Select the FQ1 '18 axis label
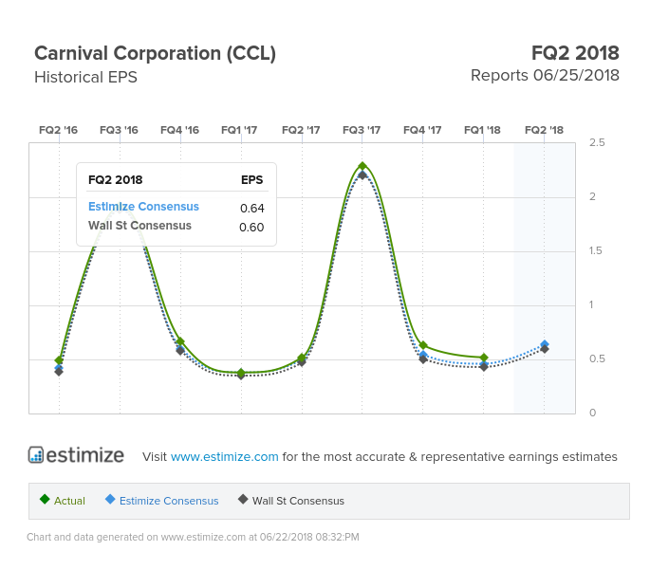This screenshot has width=650, height=588. click(x=483, y=130)
